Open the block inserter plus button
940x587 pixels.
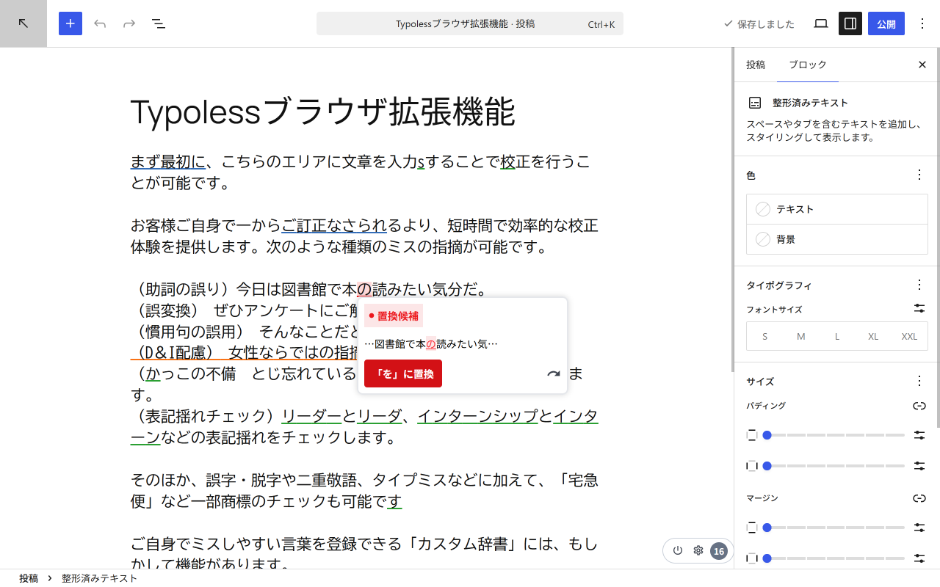coord(70,23)
